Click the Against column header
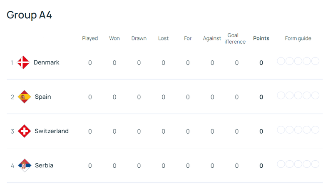The image size is (333, 189). pyautogui.click(x=212, y=38)
